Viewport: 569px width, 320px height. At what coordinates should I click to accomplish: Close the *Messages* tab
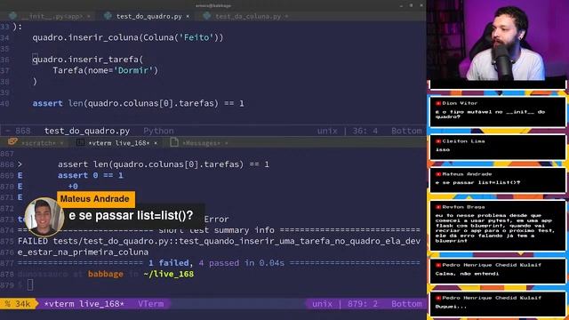coord(227,143)
